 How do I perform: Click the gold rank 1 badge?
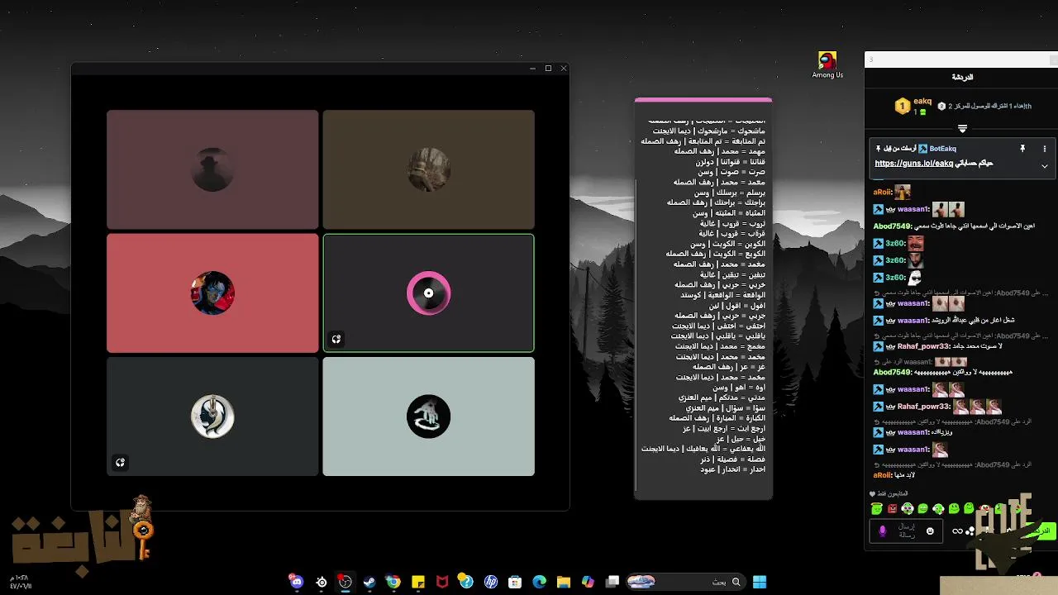click(902, 107)
